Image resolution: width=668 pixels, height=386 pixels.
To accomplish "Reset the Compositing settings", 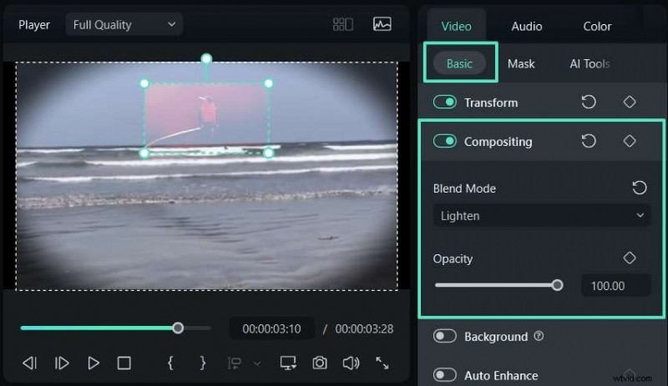I will 589,141.
